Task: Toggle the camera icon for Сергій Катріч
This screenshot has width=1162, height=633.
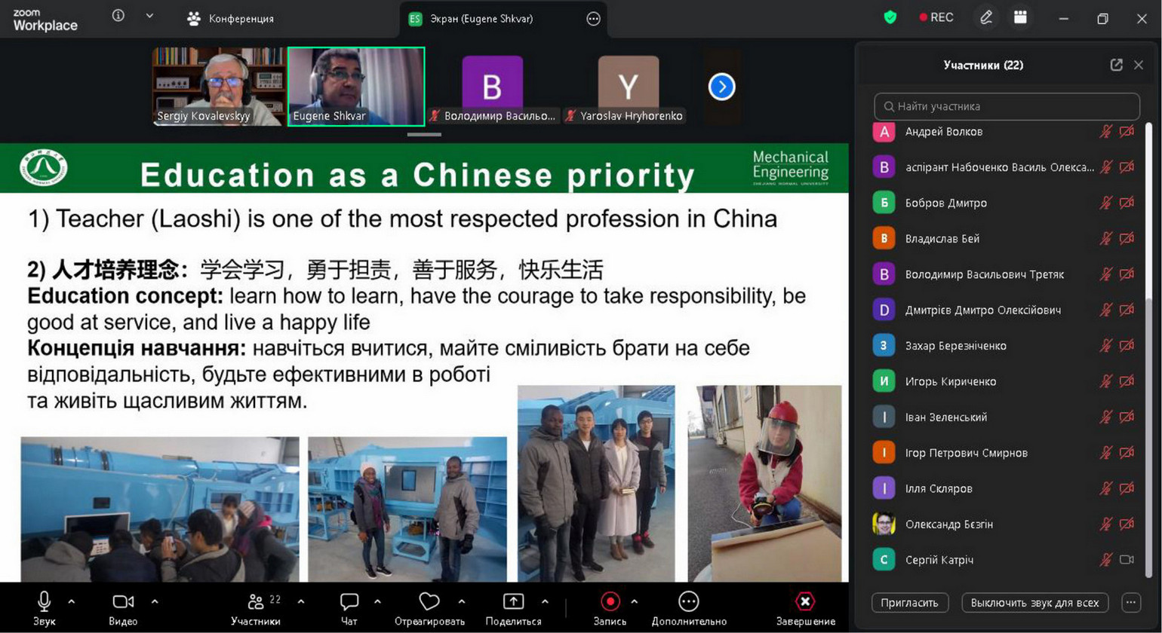Action: point(1127,560)
